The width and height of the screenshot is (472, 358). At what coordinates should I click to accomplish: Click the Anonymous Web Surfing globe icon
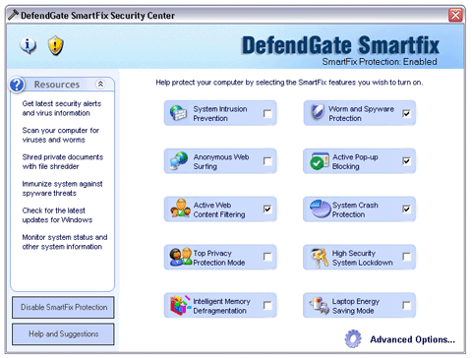179,161
